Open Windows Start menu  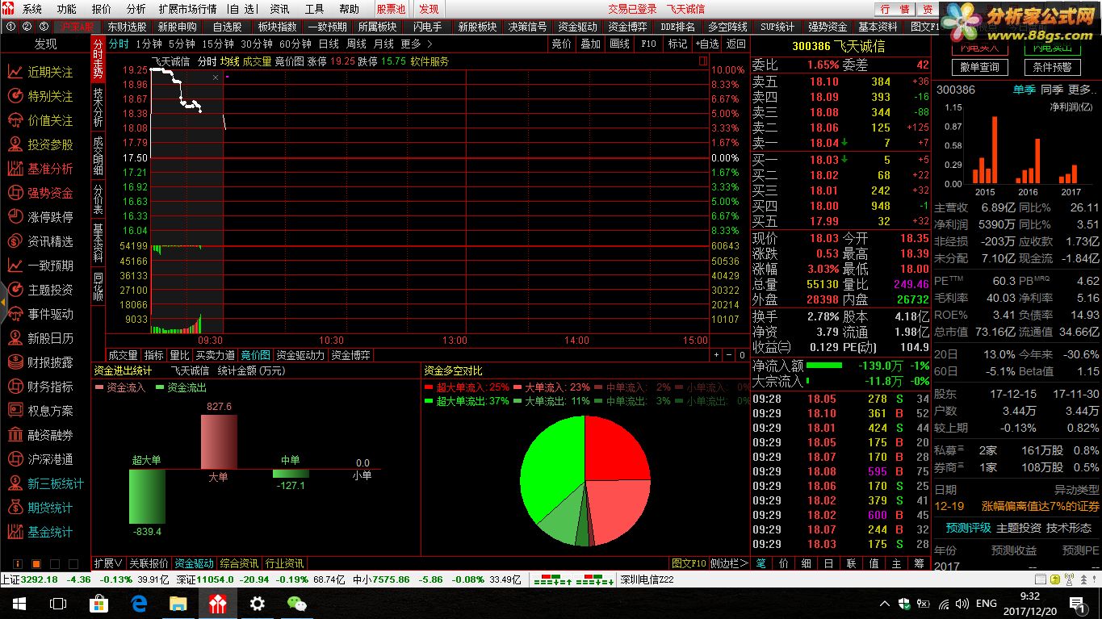18,603
